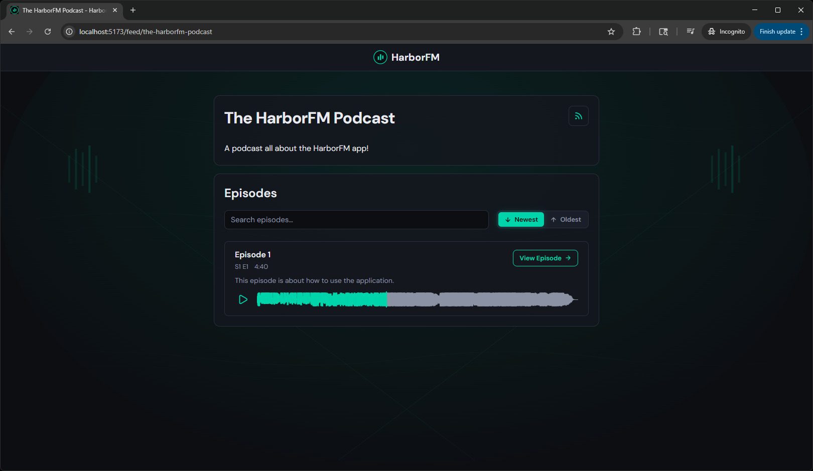Open the Chrome three-dot menu next to Finish update
Viewport: 813px width, 471px height.
(x=802, y=31)
